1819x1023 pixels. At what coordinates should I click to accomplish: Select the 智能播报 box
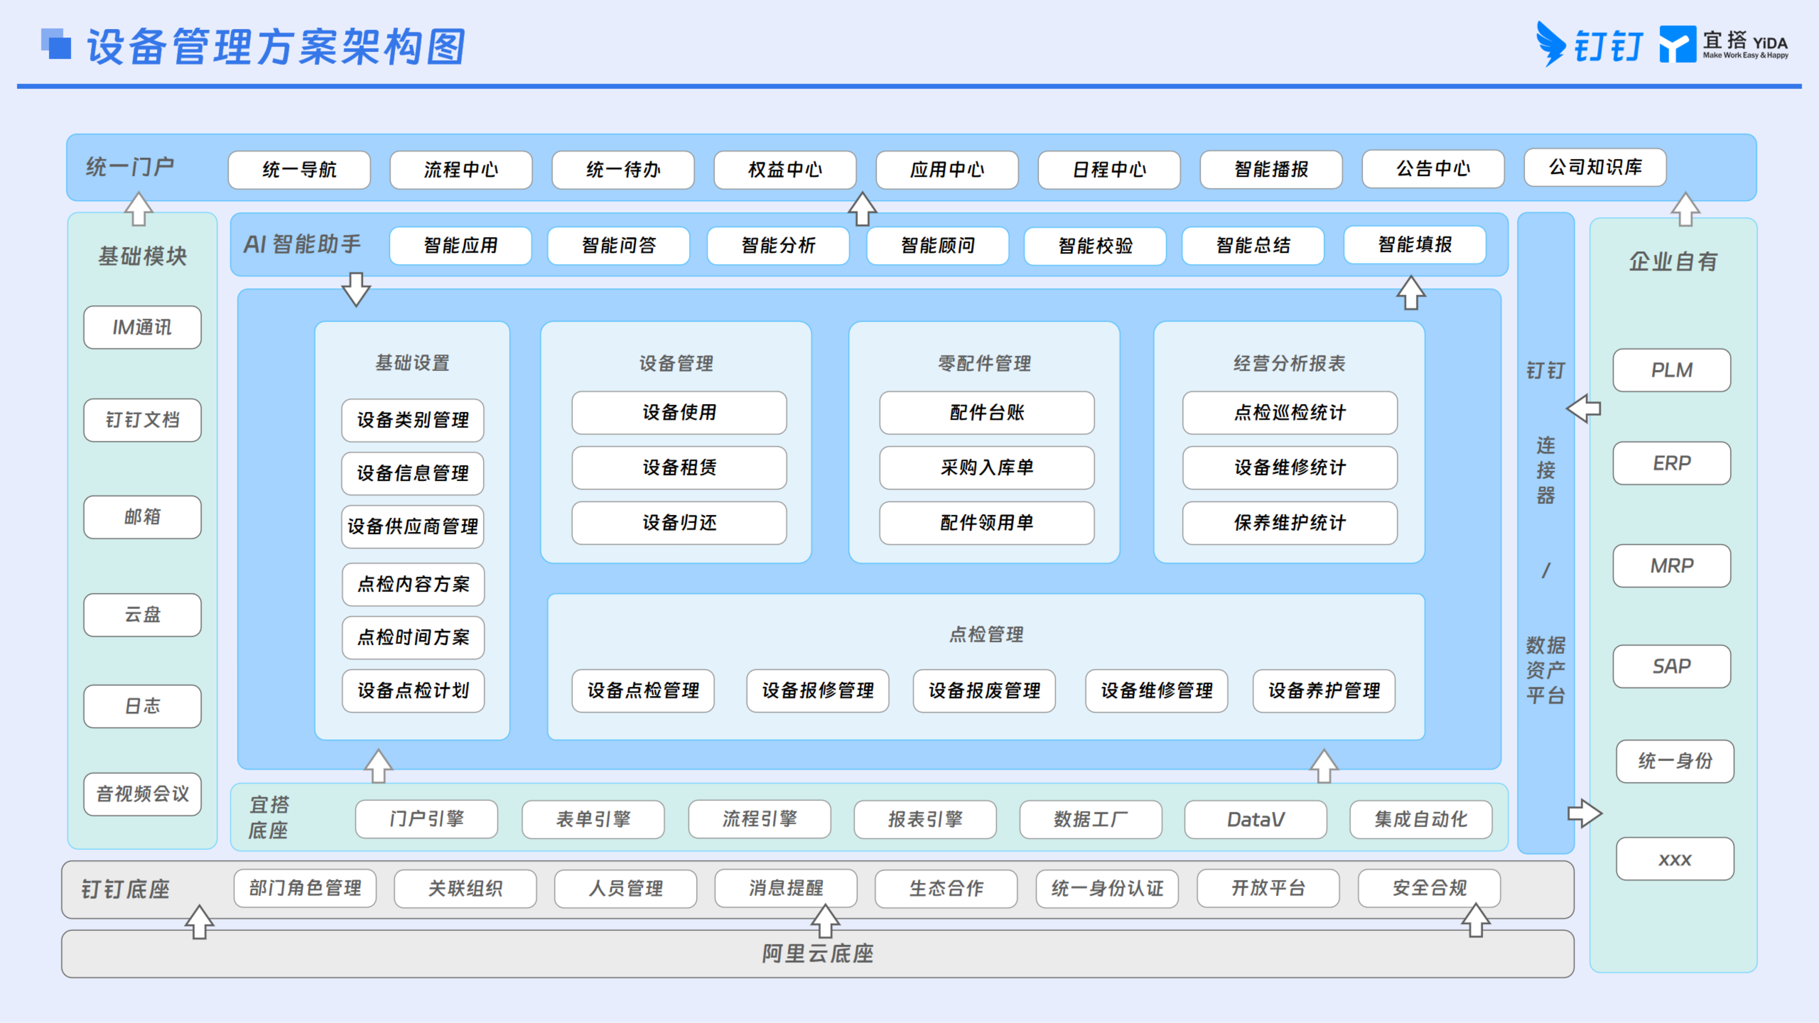[1271, 169]
